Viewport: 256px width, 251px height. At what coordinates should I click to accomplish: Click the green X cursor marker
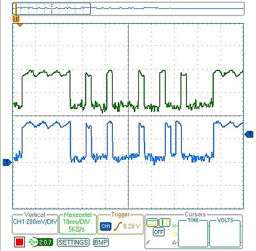click(x=174, y=226)
